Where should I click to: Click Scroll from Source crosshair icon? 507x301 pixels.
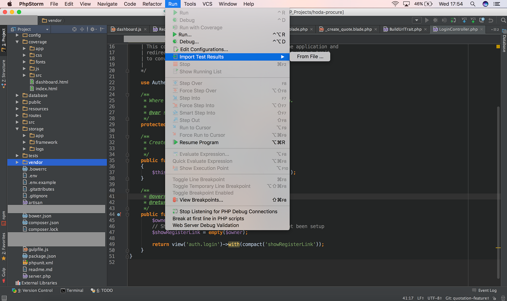tap(74, 29)
